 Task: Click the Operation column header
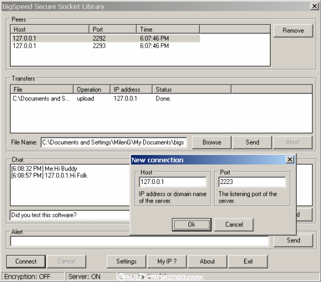click(x=92, y=89)
